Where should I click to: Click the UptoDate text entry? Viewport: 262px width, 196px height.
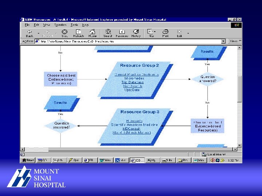pyautogui.click(x=132, y=90)
